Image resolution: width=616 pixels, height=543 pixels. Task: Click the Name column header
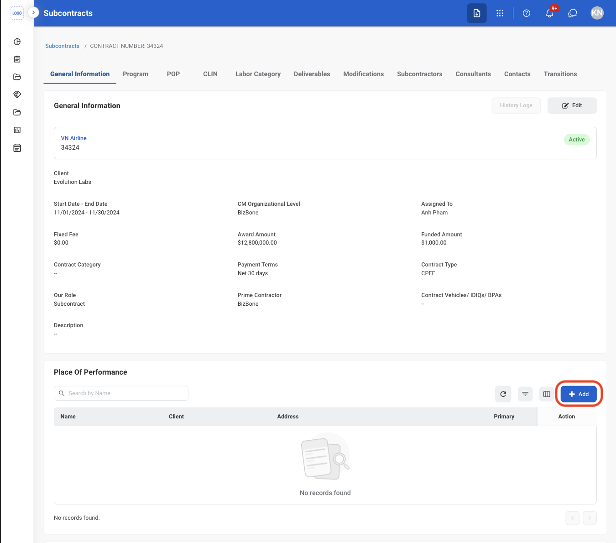click(68, 417)
